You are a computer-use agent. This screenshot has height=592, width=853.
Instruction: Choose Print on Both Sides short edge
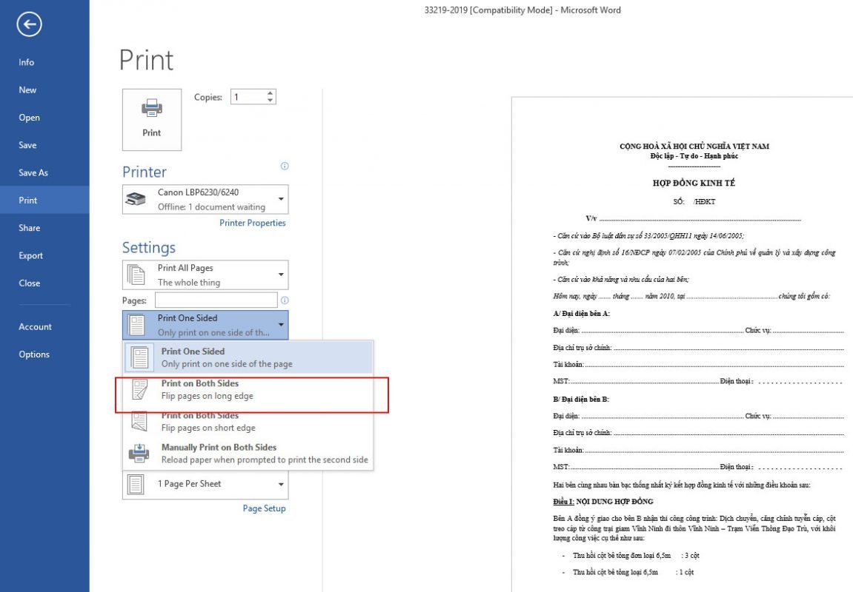click(x=248, y=422)
